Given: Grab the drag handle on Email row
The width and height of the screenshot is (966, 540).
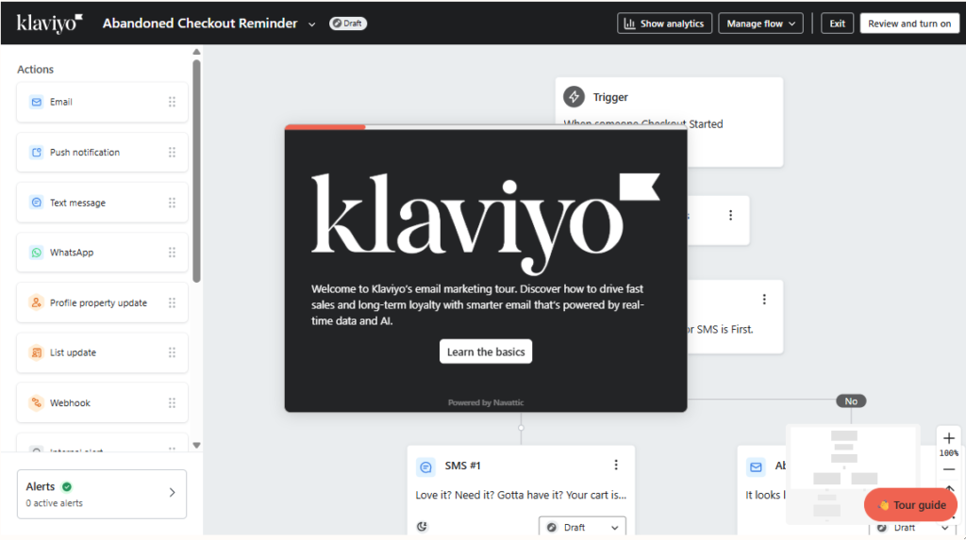Looking at the screenshot, I should click(172, 102).
